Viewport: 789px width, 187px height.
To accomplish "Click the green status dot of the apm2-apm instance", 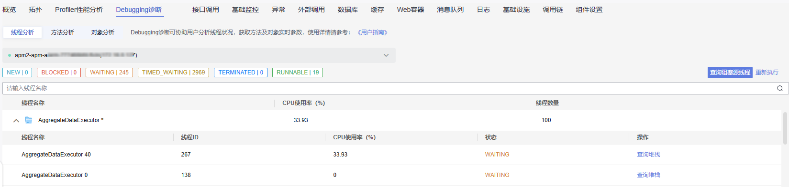I will (10, 55).
